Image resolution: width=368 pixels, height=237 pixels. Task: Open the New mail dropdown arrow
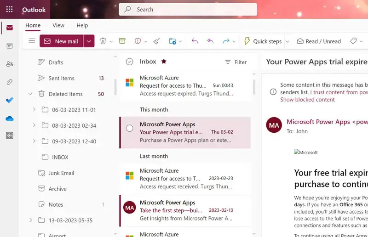click(89, 41)
